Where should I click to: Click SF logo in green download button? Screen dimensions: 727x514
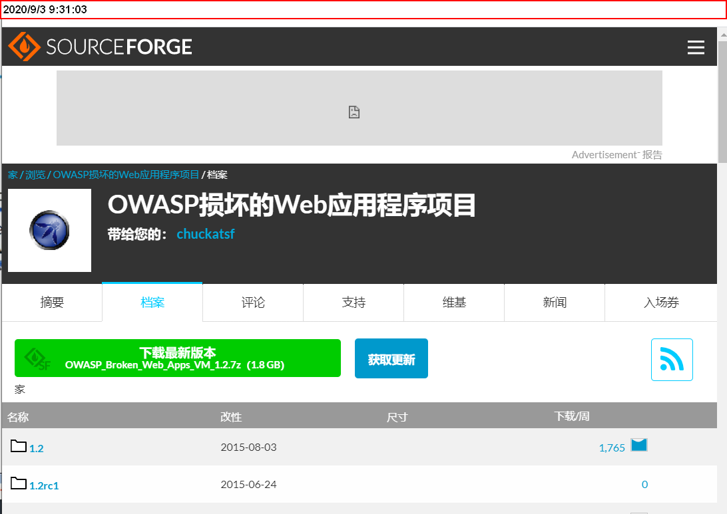pyautogui.click(x=37, y=359)
